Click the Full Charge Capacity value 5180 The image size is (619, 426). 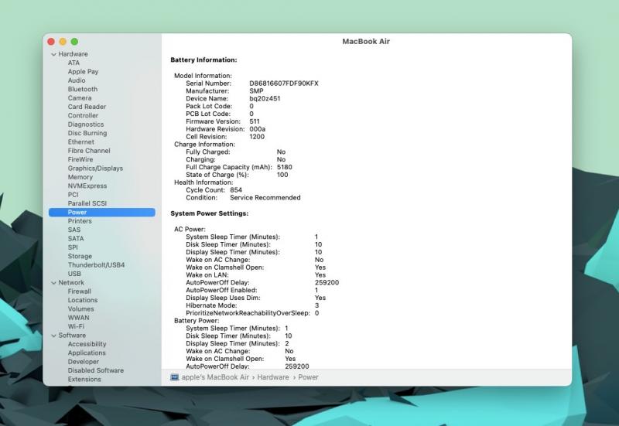click(285, 167)
